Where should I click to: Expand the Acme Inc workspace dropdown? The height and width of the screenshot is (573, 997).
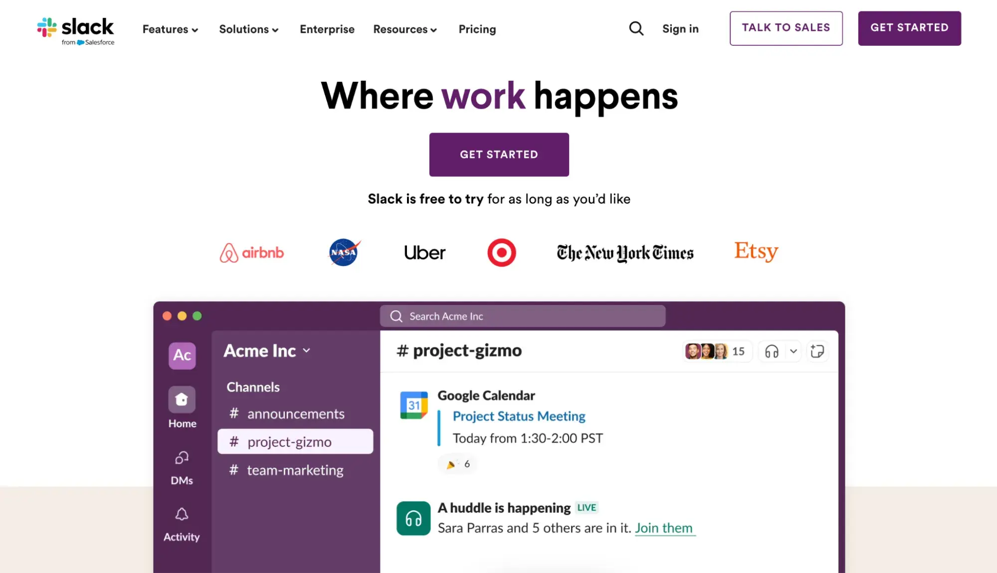266,350
